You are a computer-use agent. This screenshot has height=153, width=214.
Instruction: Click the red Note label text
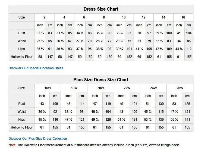tap(12, 145)
